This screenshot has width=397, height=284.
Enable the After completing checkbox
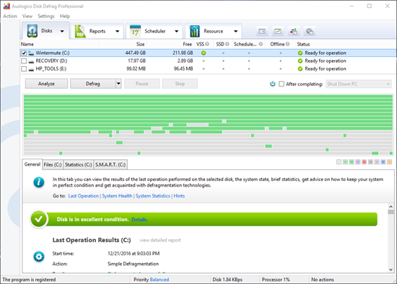[282, 84]
